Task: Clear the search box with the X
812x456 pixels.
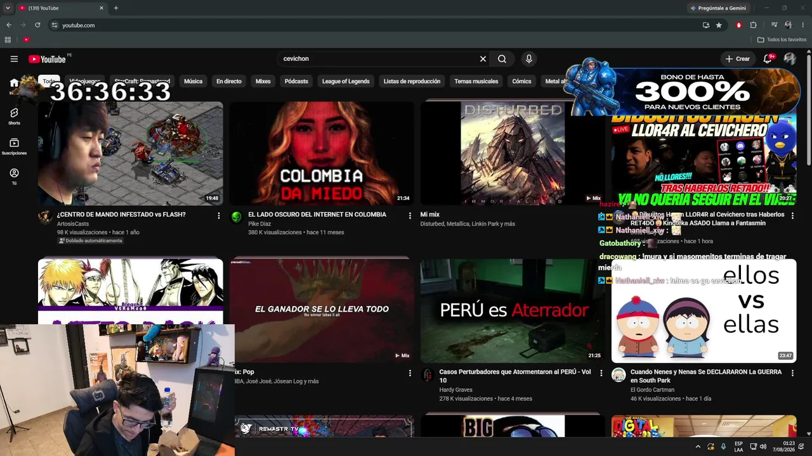Action: point(483,59)
